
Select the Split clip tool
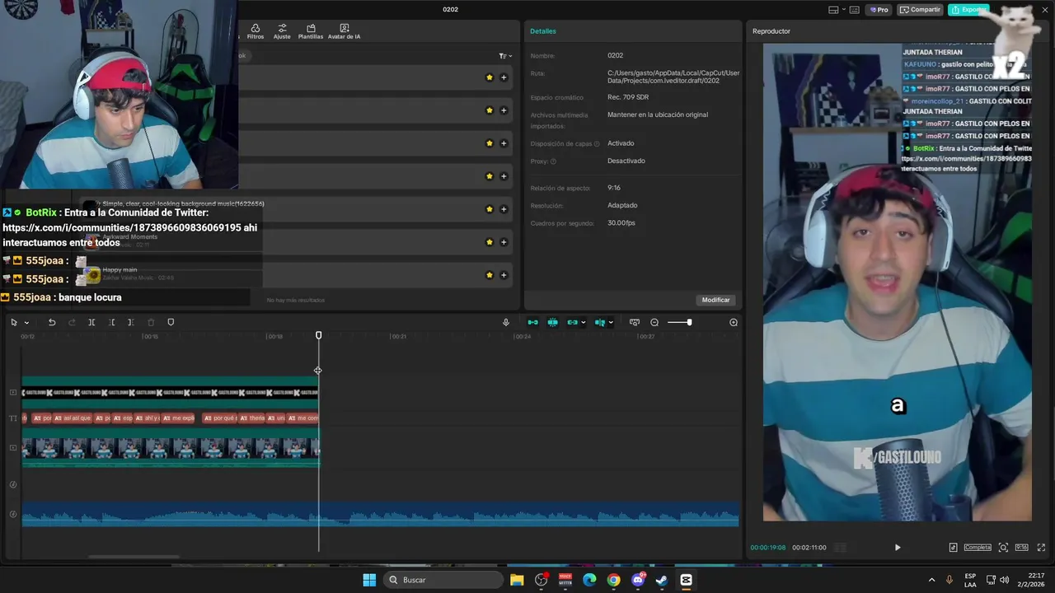tap(91, 322)
